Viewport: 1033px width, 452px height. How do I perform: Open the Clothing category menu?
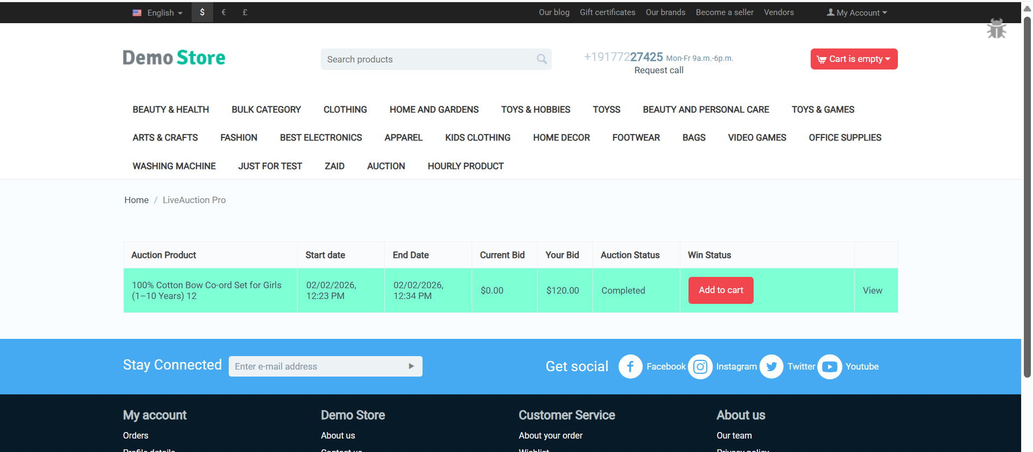tap(345, 109)
